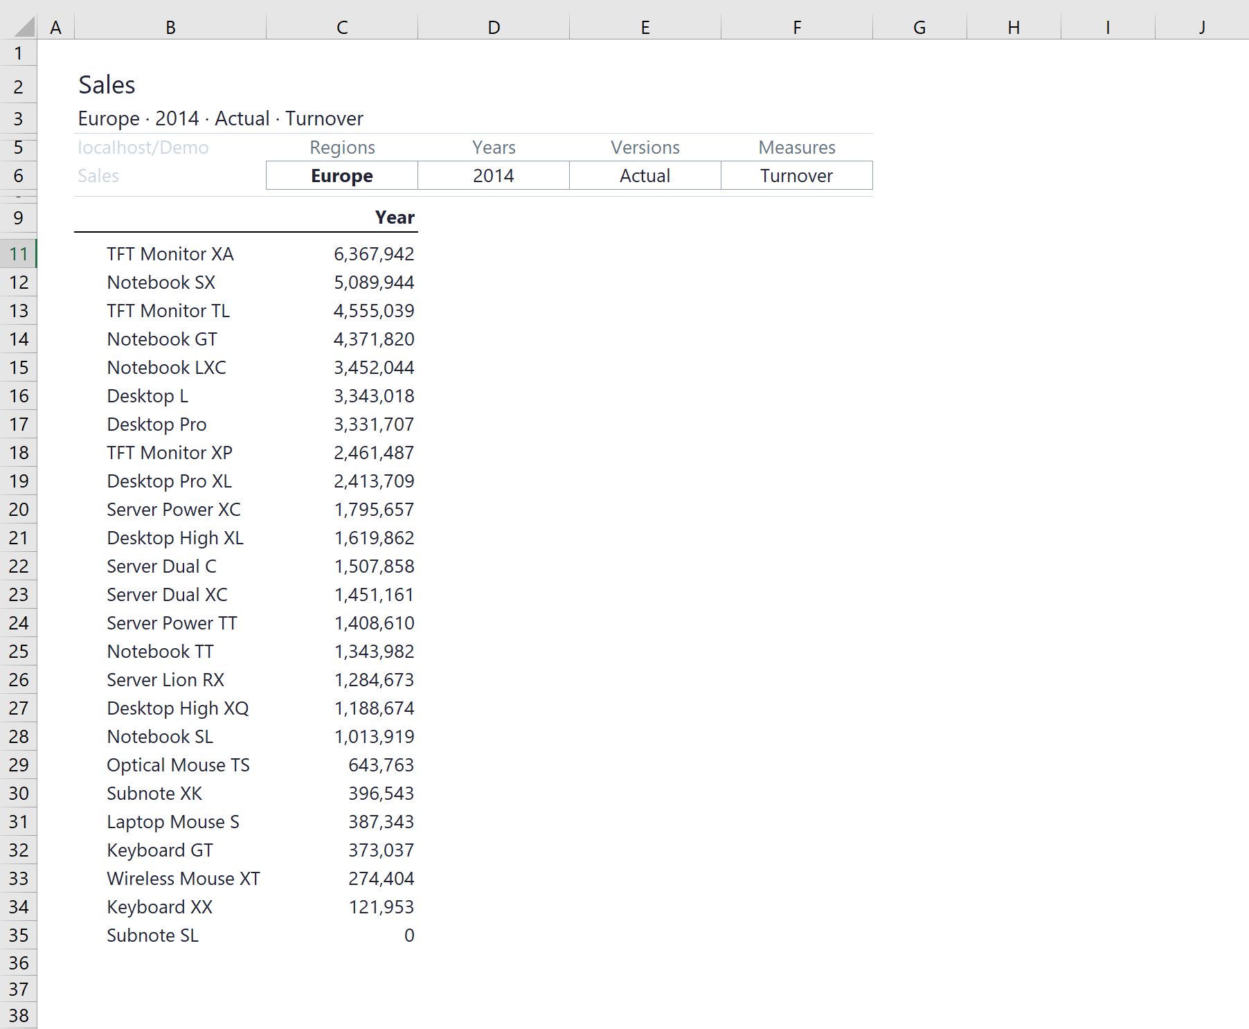Select the Keyboard XX cell
Screen dimensions: 1249x1029
[170, 907]
